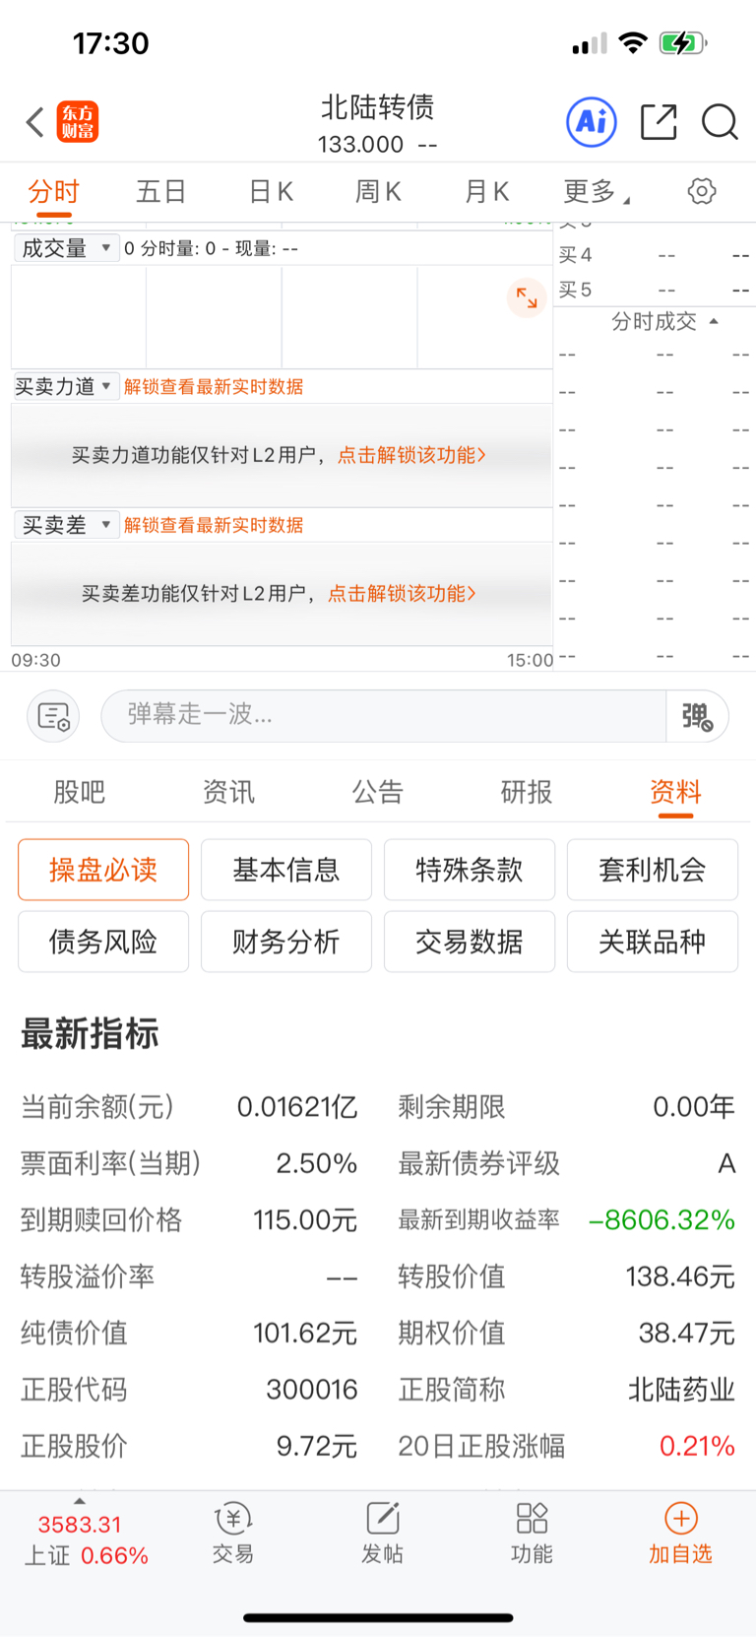Viewport: 756px width, 1637px height.
Task: Tap the share icon in header
Action: click(x=659, y=122)
